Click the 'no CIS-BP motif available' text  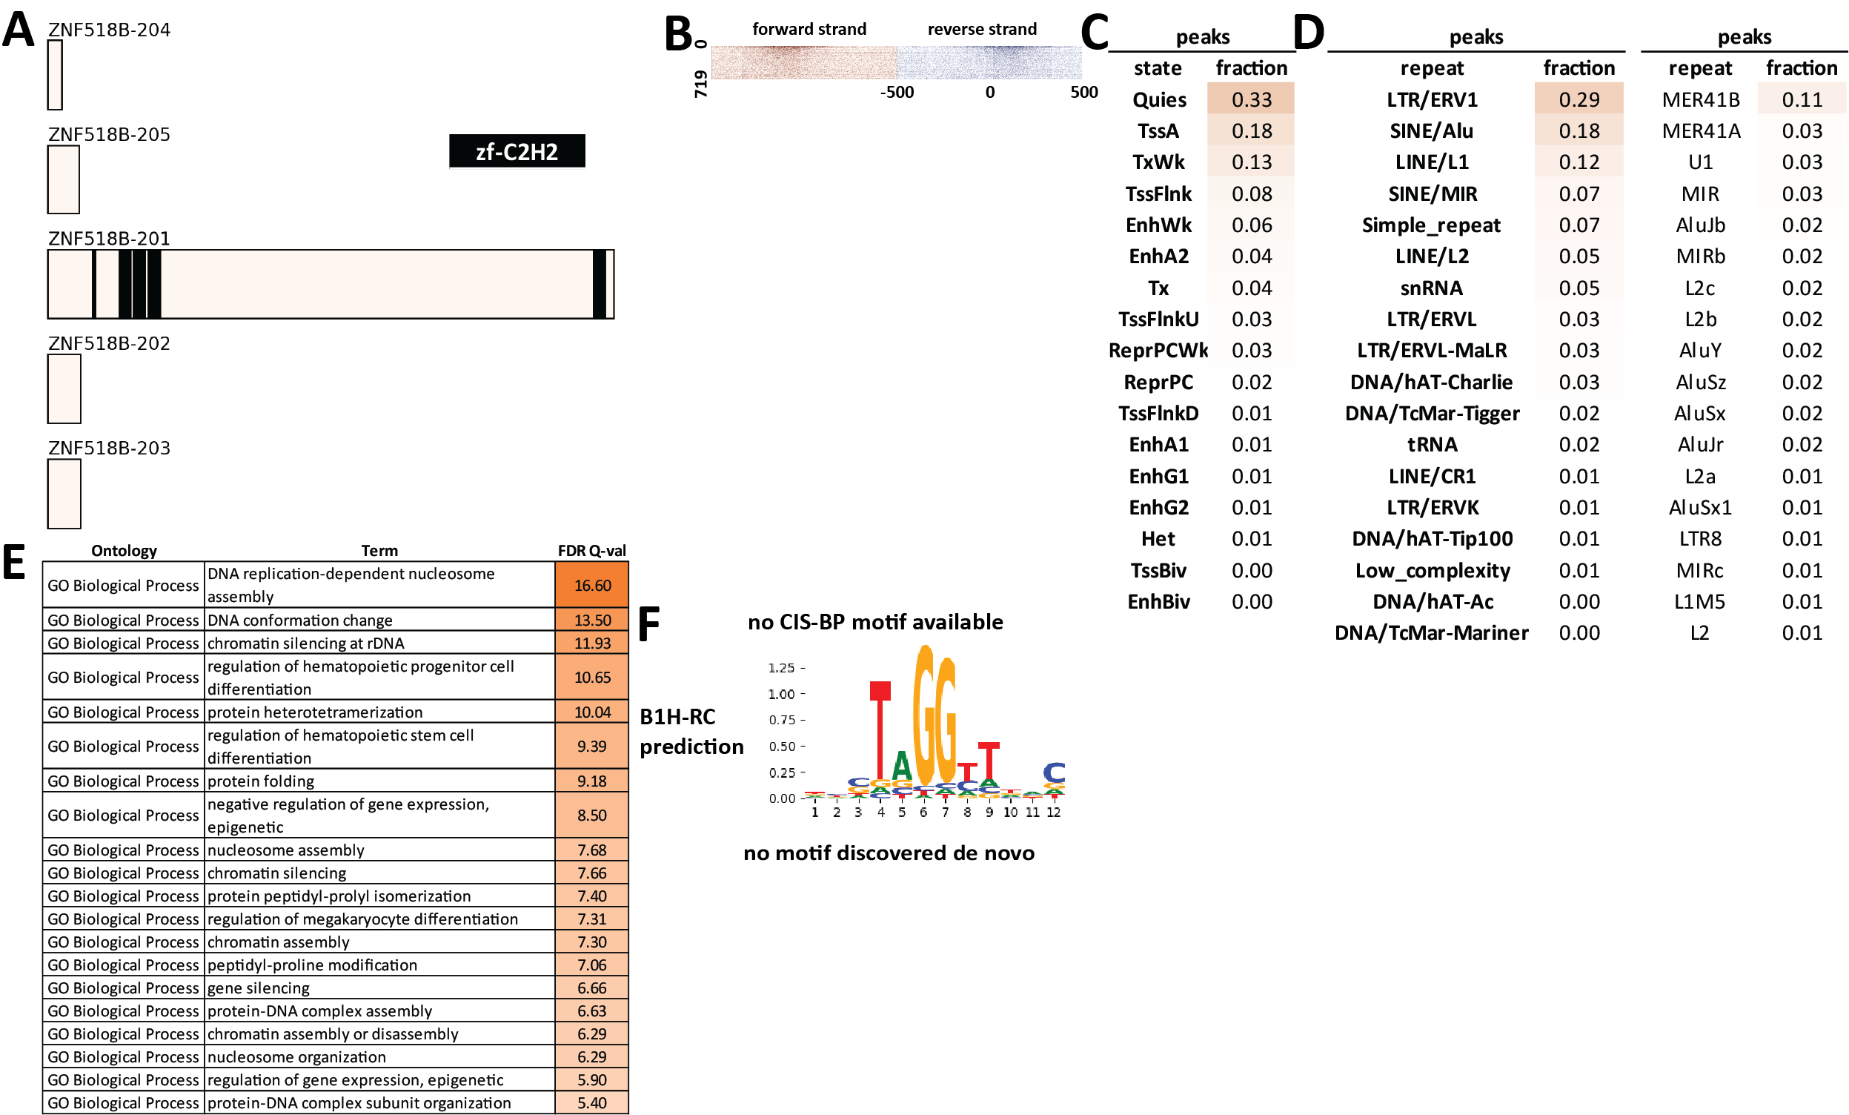875,622
